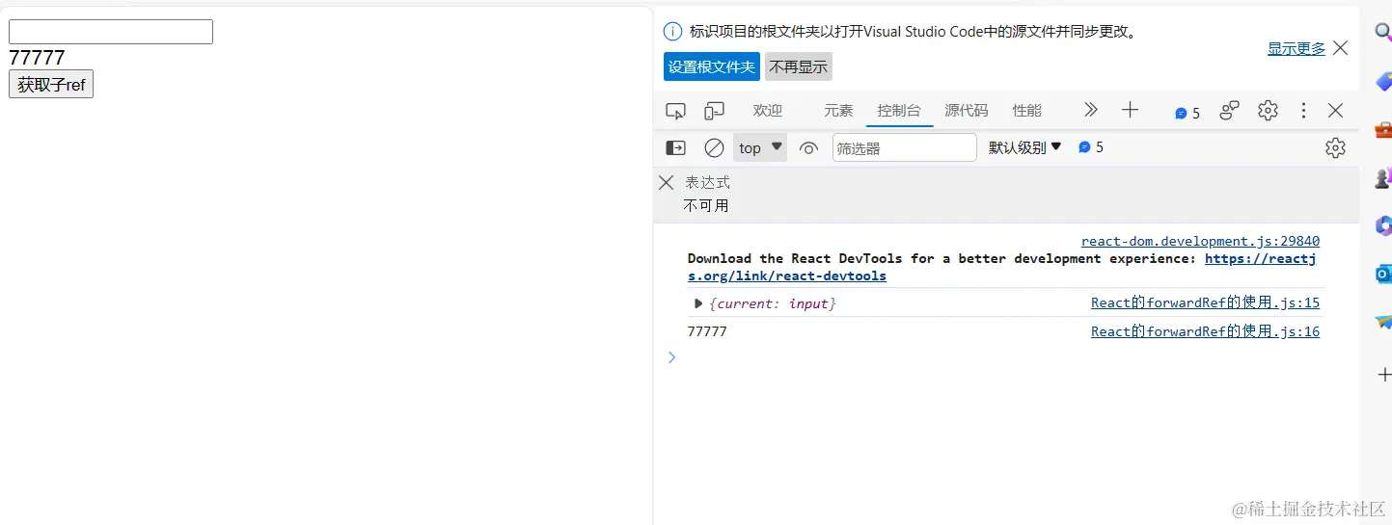Add a sidebar app with plus
Viewport: 1392px width, 525px height.
(1384, 374)
